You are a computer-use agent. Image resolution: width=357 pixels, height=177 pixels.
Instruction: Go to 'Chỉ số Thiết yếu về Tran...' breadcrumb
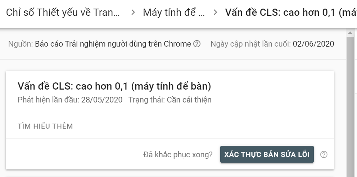tap(63, 12)
